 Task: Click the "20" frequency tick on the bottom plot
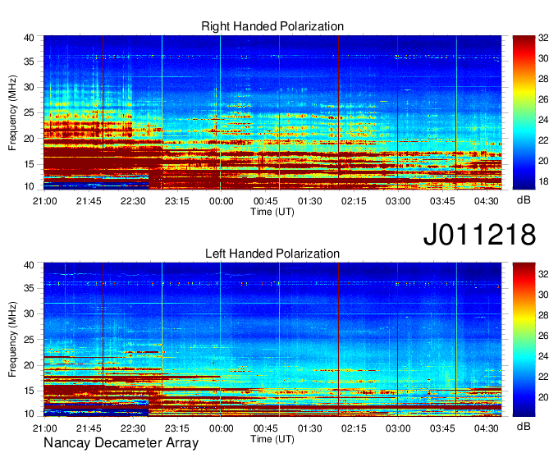coord(29,365)
